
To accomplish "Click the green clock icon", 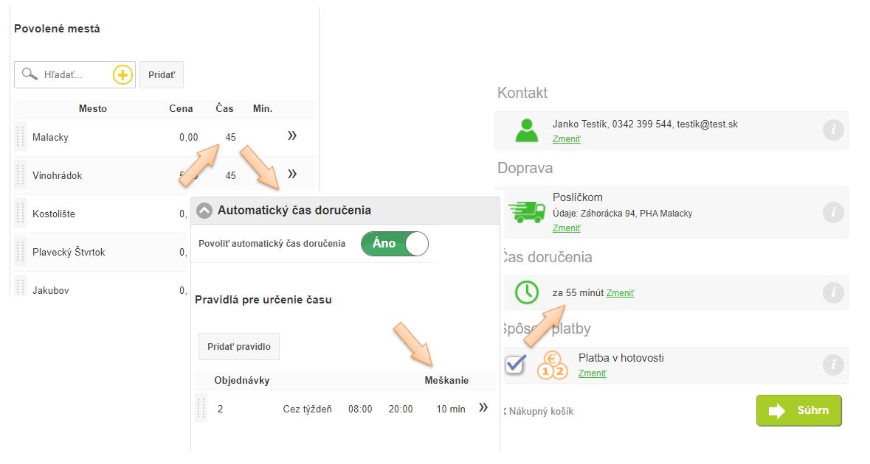I will pos(527,292).
